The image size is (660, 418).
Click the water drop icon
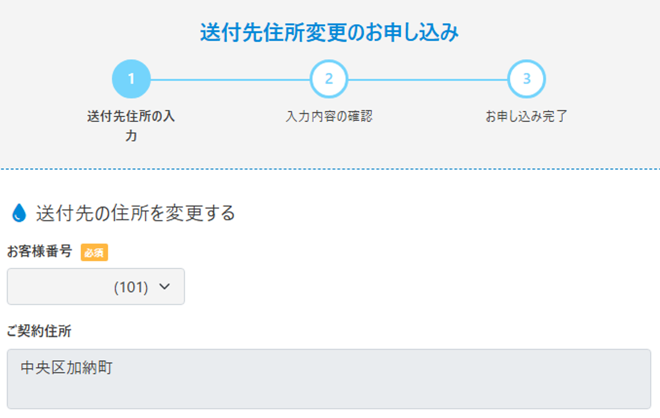pos(19,214)
